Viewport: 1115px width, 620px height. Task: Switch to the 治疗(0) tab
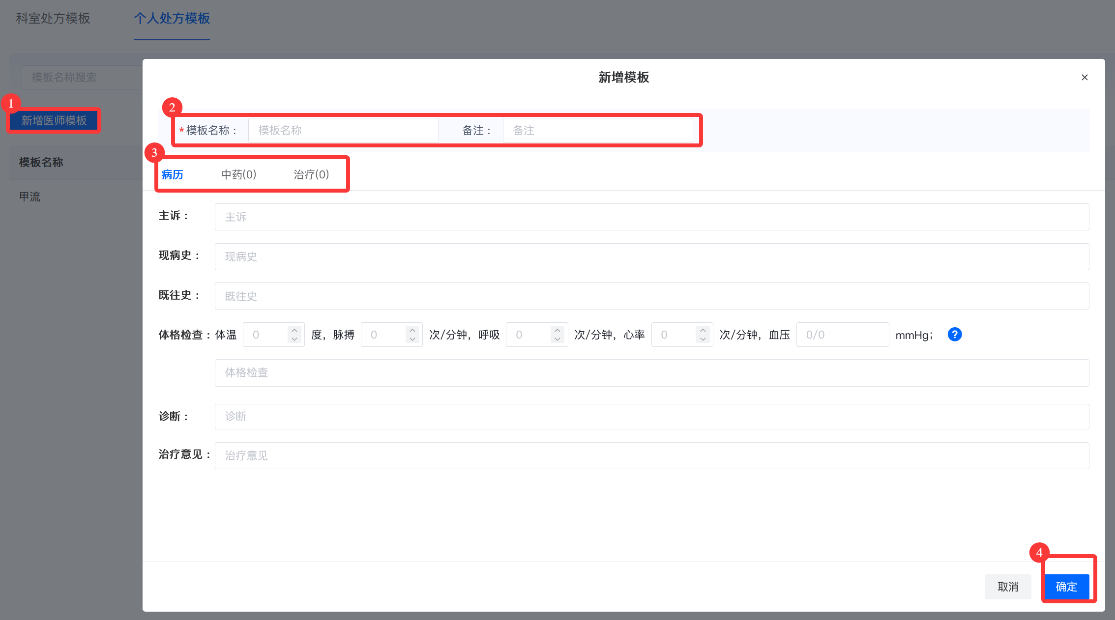[311, 174]
